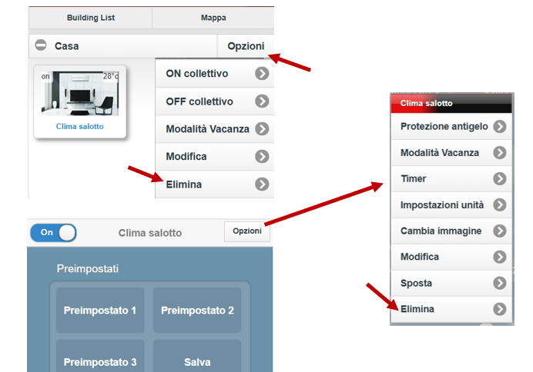533x372 pixels.
Task: Switch to the Building List tab
Action: (x=90, y=18)
